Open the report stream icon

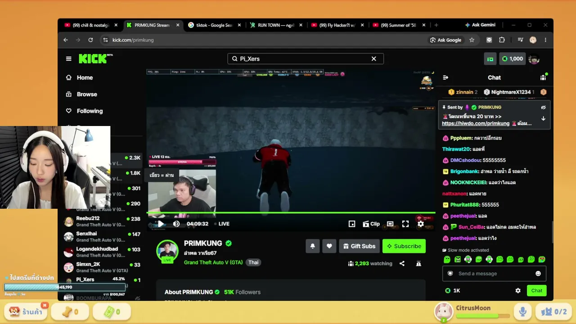click(x=418, y=264)
